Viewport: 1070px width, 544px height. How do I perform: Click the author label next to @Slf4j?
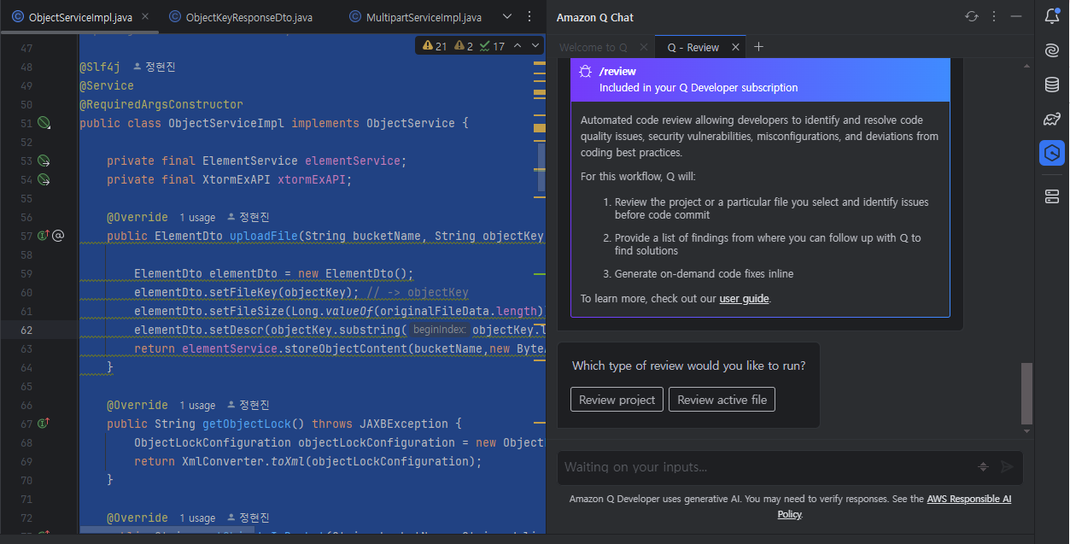pyautogui.click(x=155, y=67)
